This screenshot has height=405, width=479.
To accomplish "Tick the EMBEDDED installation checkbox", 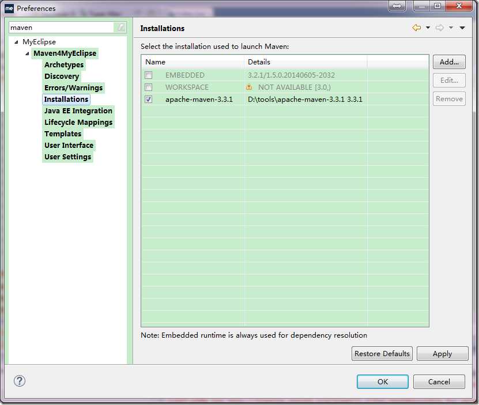I will click(x=149, y=75).
